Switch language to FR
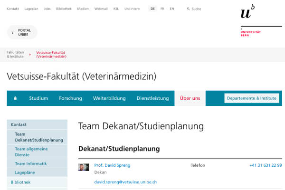The height and width of the screenshot is (190, 285). [x=162, y=9]
